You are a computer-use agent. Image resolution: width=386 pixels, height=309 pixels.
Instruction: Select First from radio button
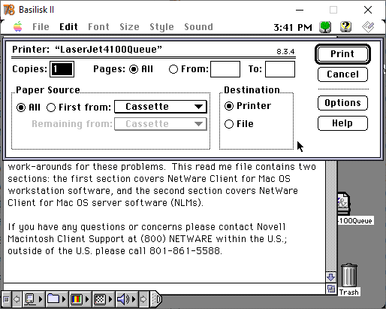tap(51, 108)
